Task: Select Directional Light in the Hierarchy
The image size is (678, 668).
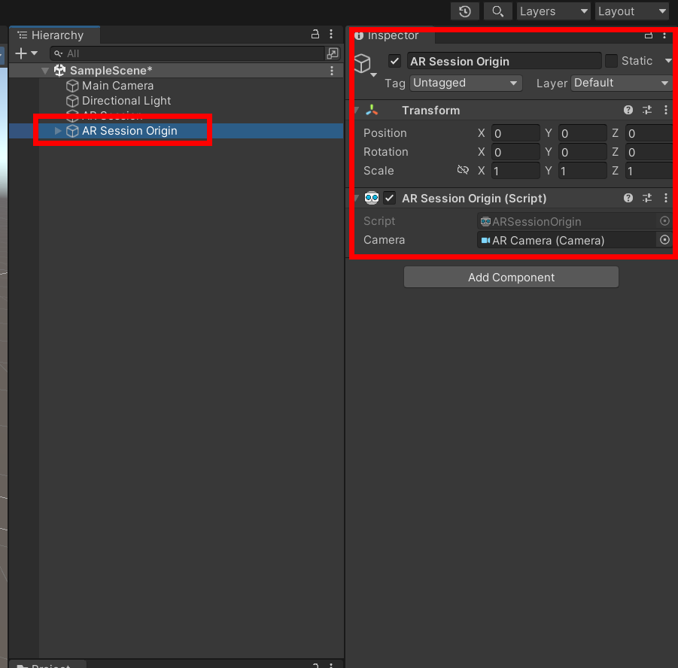Action: (x=126, y=101)
